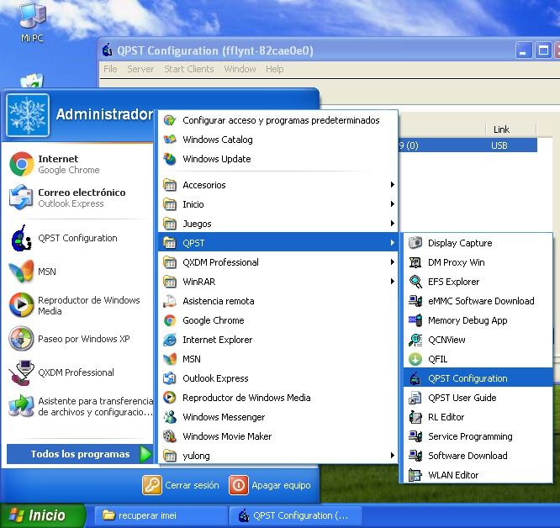Launch Internet Explorer from programs list
Image resolution: width=560 pixels, height=528 pixels.
pyautogui.click(x=277, y=340)
